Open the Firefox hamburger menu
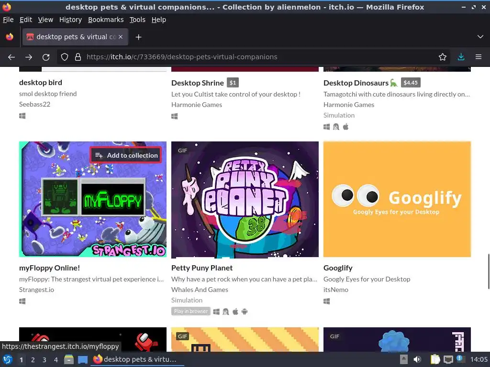This screenshot has height=367, width=490. [x=479, y=57]
